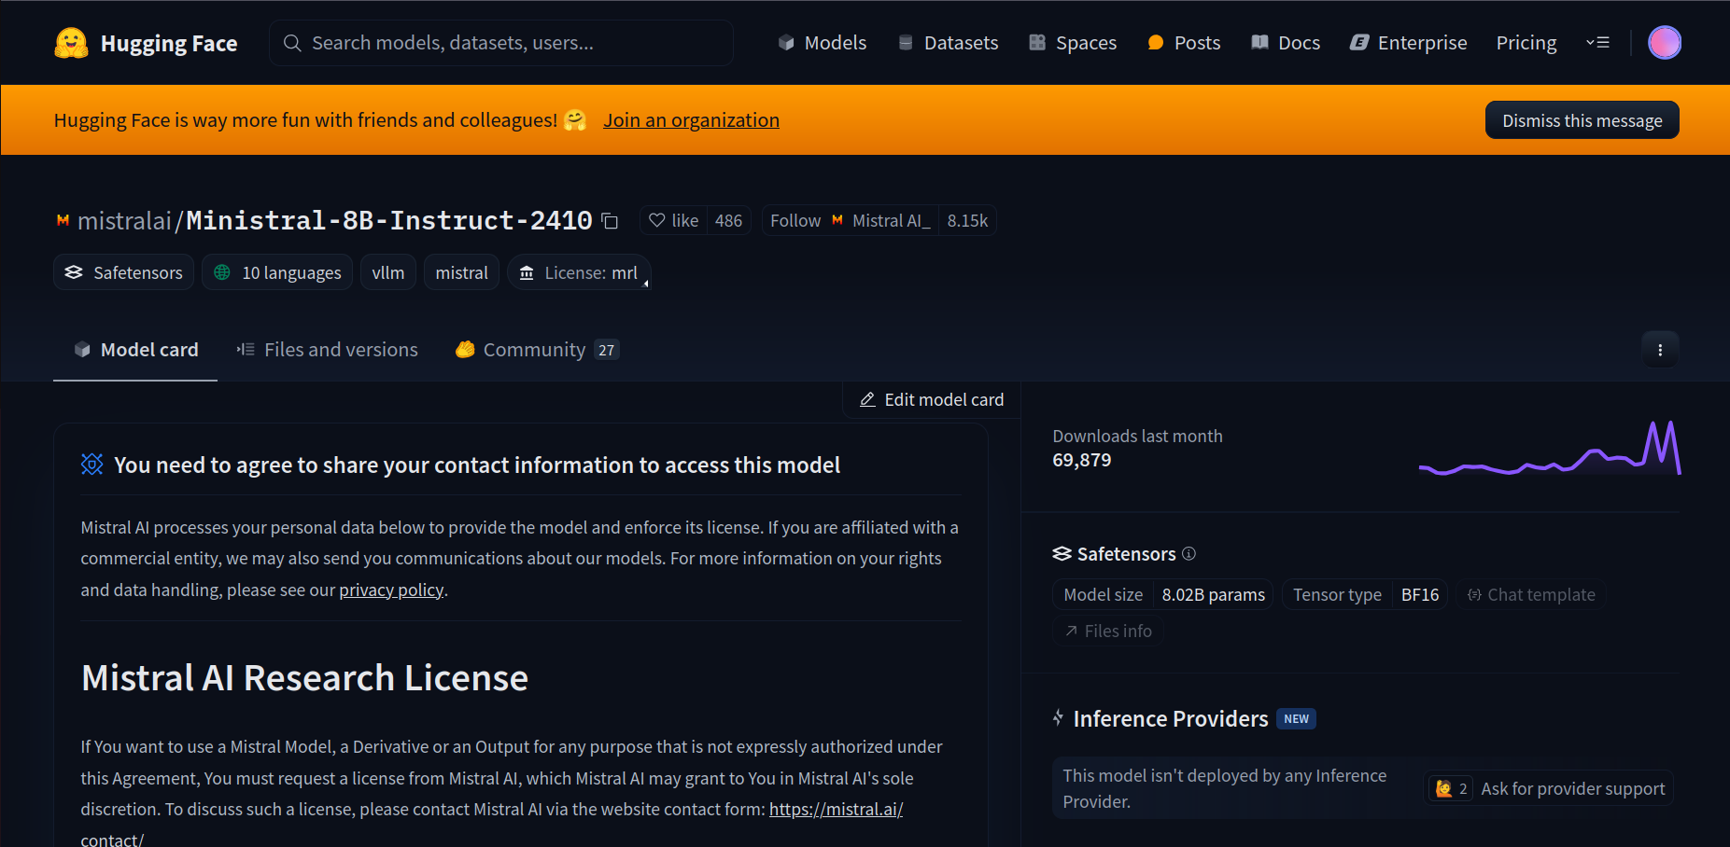1730x847 pixels.
Task: Dismiss this message banner
Action: [x=1582, y=120]
